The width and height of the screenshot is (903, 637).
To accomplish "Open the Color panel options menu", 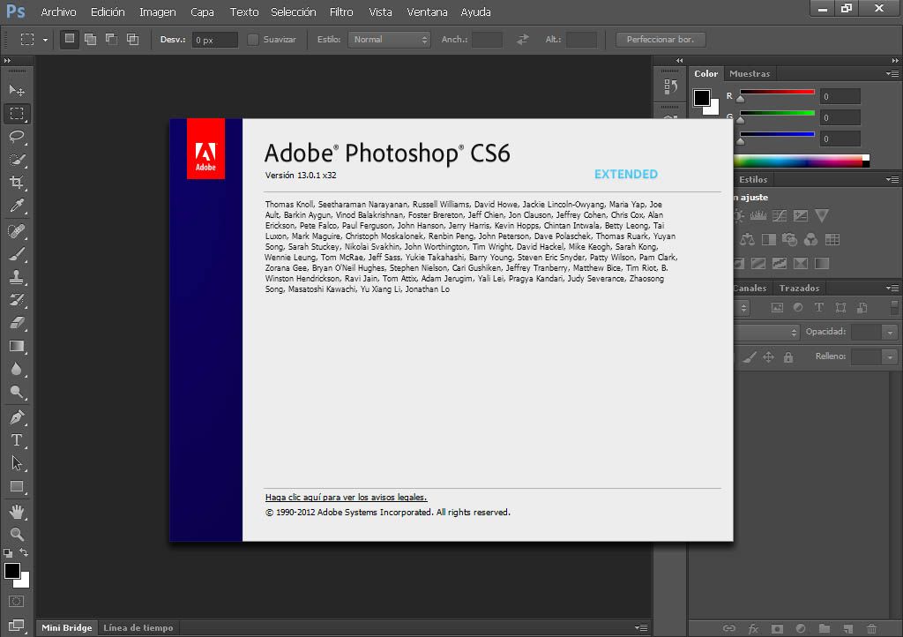I will 892,74.
